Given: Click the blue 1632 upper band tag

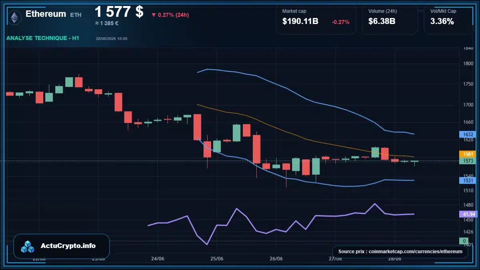Looking at the screenshot, I should coord(468,134).
